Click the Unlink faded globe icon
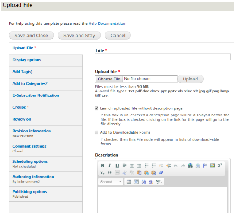 click(198, 165)
